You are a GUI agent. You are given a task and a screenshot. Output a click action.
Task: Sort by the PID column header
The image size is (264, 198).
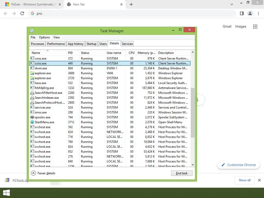72,53
